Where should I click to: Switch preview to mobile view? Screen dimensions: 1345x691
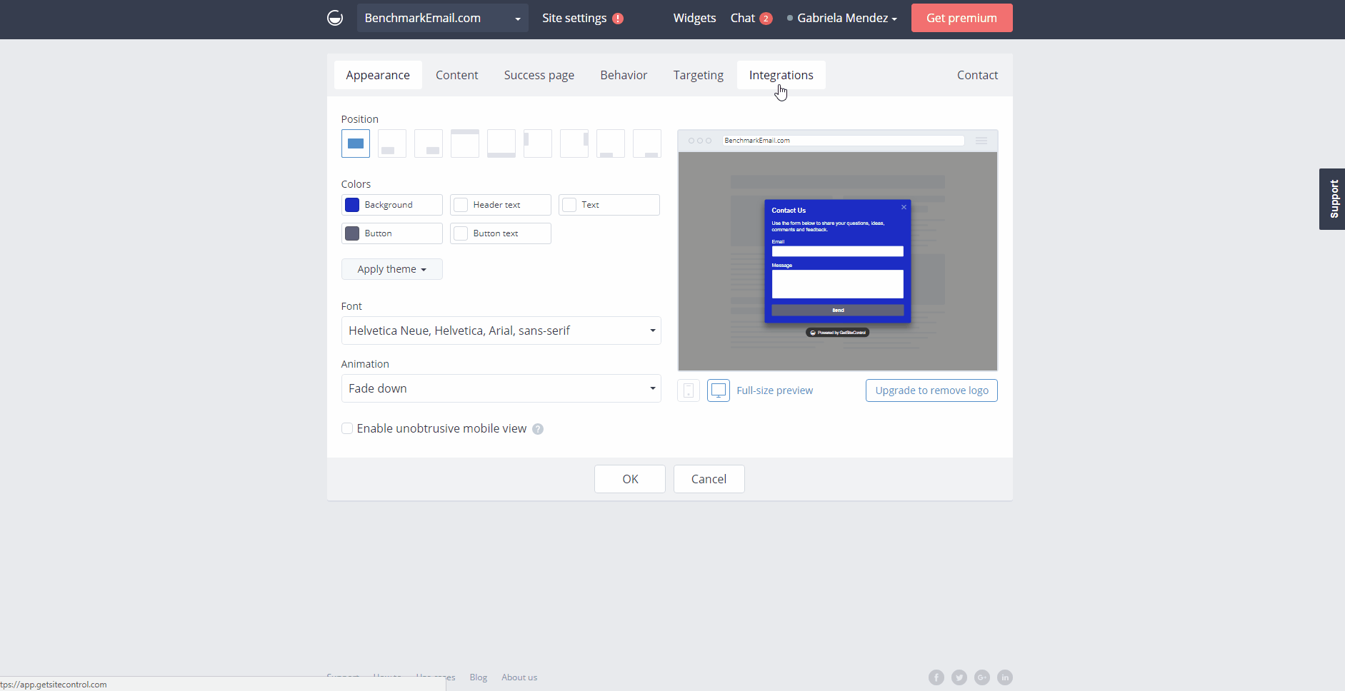point(688,390)
